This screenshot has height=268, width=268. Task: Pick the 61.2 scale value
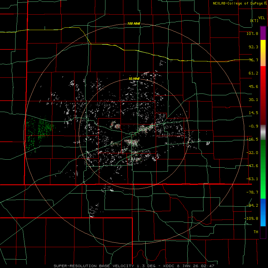click(x=253, y=73)
